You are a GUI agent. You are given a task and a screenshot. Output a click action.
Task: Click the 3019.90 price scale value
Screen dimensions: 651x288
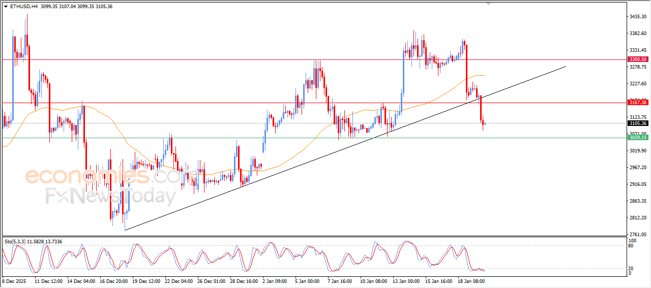tap(638, 151)
